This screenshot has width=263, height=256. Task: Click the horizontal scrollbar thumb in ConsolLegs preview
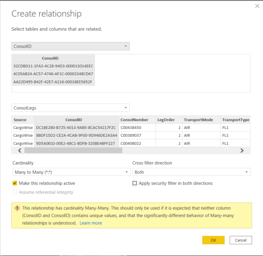pos(73,150)
